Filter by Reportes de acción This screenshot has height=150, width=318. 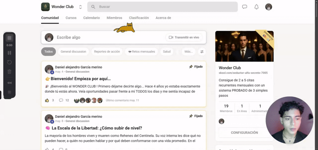coord(107,52)
